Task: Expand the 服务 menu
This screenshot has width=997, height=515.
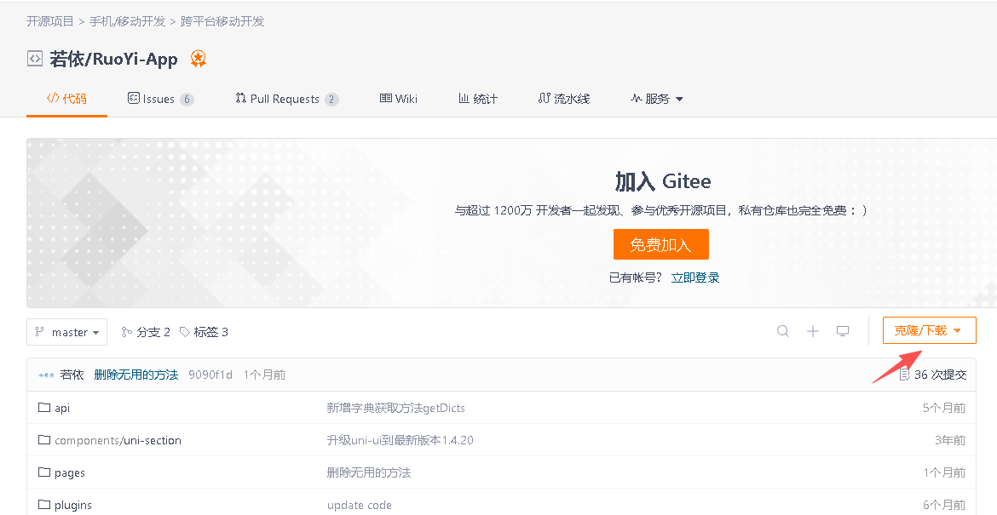Action: [656, 99]
